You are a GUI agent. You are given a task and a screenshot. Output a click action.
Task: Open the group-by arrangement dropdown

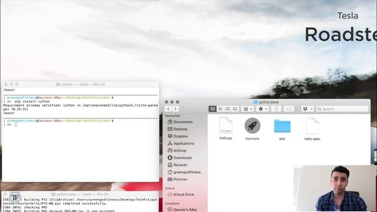pyautogui.click(x=248, y=109)
